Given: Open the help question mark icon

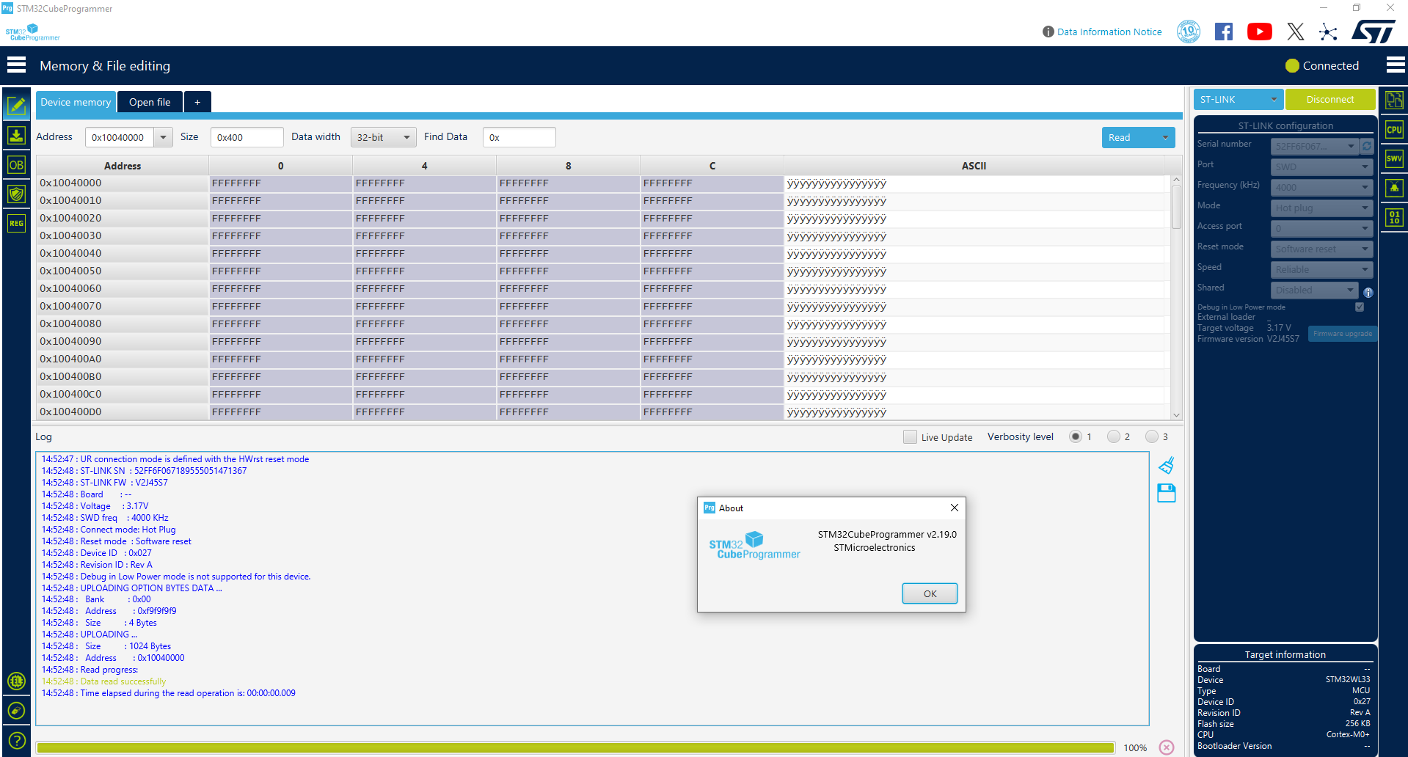Looking at the screenshot, I should (x=16, y=740).
